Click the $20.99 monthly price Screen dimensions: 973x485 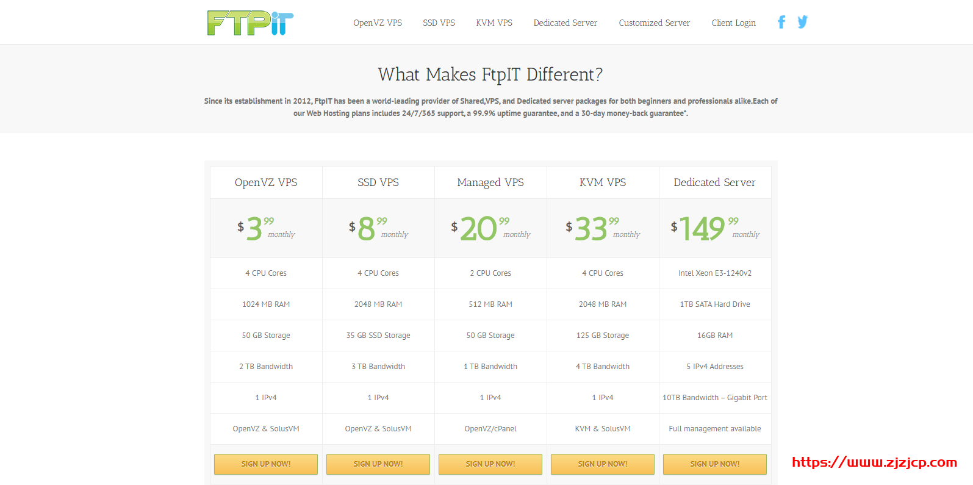point(490,228)
